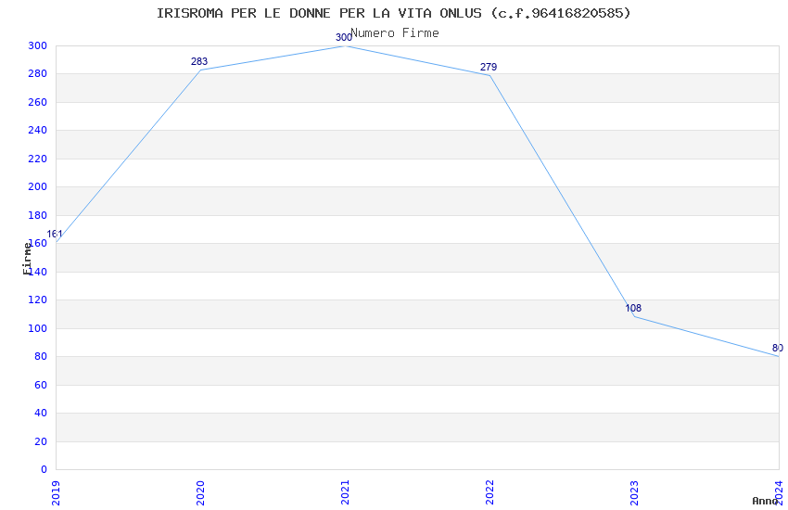The image size is (788, 510).
Task: Click y-axis tick value 40
Action: pos(41,413)
